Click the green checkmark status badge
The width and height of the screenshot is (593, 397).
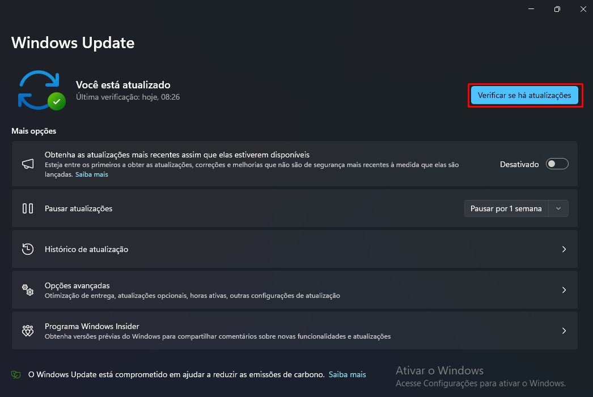click(x=56, y=102)
